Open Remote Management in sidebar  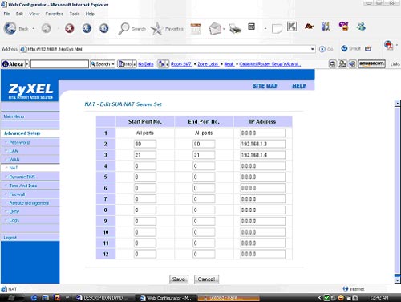(x=29, y=203)
